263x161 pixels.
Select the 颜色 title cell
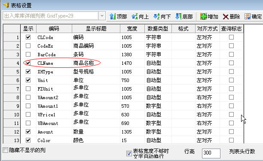(x=96, y=140)
